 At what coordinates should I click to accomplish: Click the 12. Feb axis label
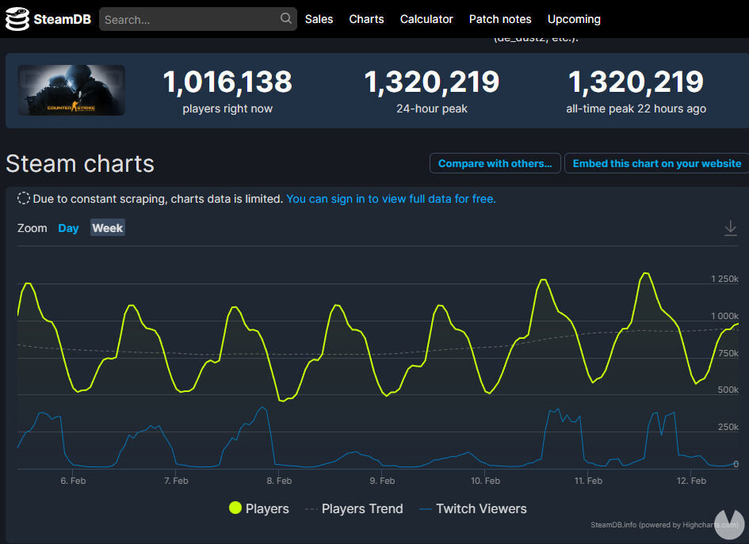tap(691, 481)
